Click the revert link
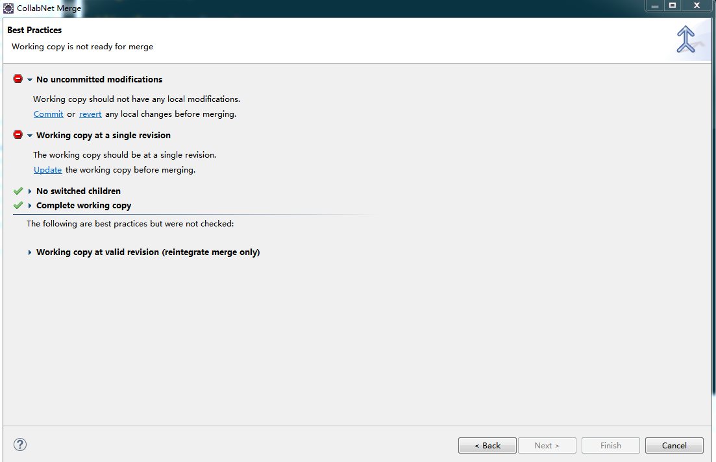This screenshot has width=716, height=462. [90, 114]
